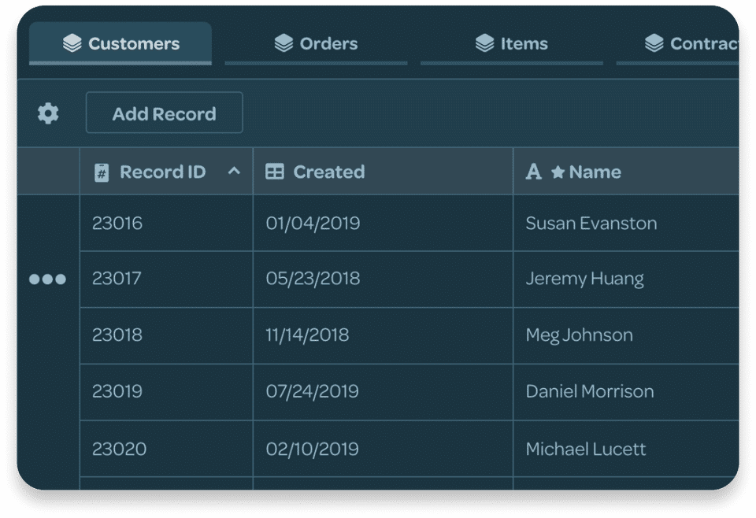Open the settings gear icon
This screenshot has height=518, width=756.
pos(48,113)
